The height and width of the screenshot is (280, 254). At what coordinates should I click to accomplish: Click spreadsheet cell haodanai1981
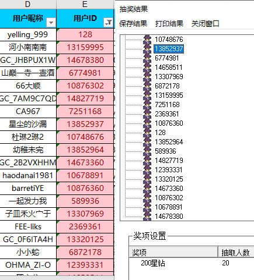28,175
